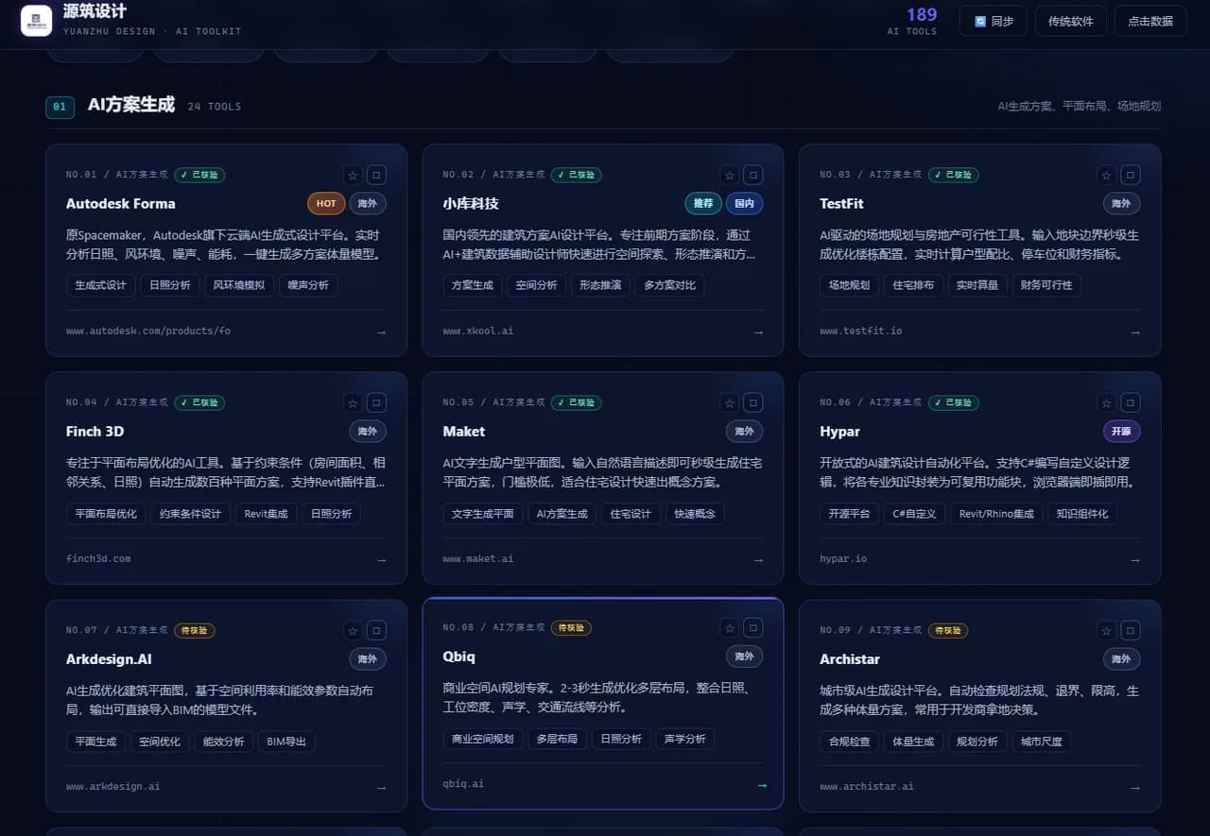Viewport: 1210px width, 836px height.
Task: Open the 传统软件 button
Action: click(x=1071, y=21)
